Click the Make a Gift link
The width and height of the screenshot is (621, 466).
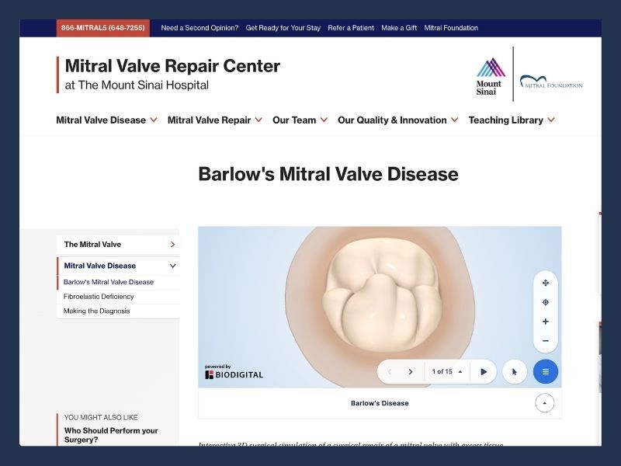tap(399, 28)
